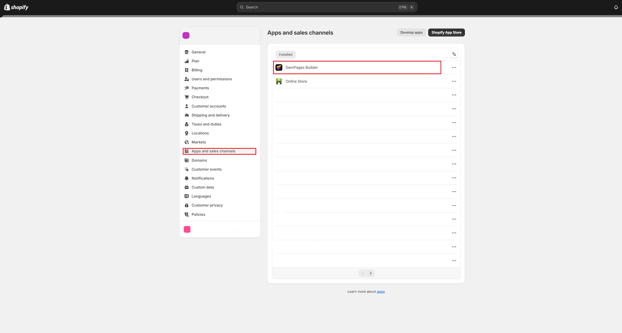622x333 pixels.
Task: Open GemPages Builder options menu
Action: pos(454,67)
